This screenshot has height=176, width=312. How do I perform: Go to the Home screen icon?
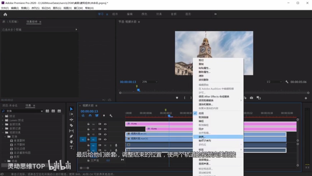[x=5, y=14]
